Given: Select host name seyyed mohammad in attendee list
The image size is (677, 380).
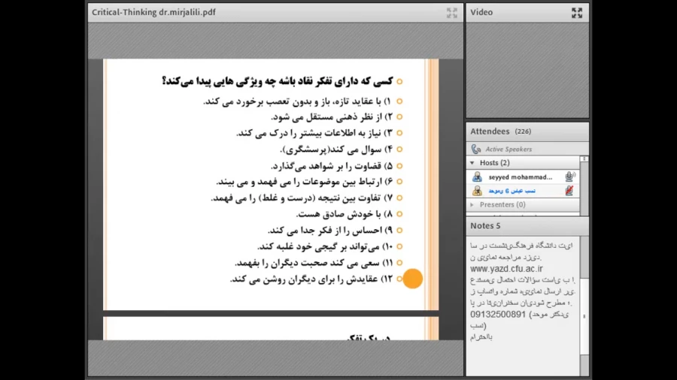Looking at the screenshot, I should pos(515,177).
